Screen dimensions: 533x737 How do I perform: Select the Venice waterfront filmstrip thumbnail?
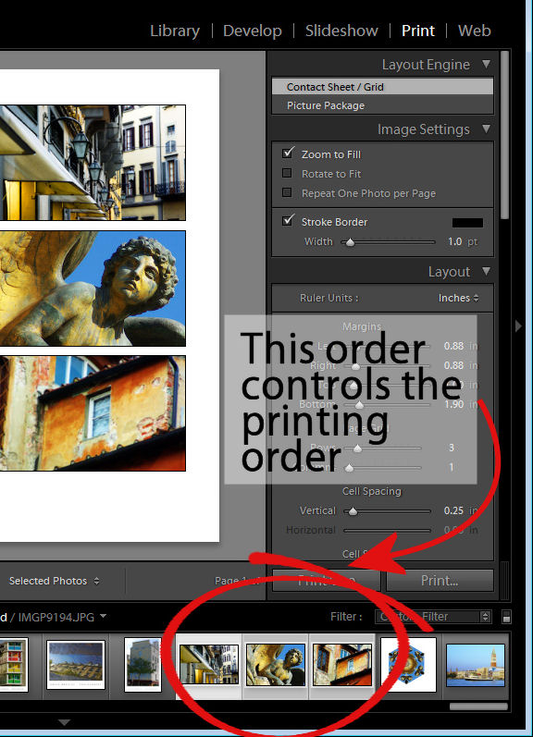[475, 665]
